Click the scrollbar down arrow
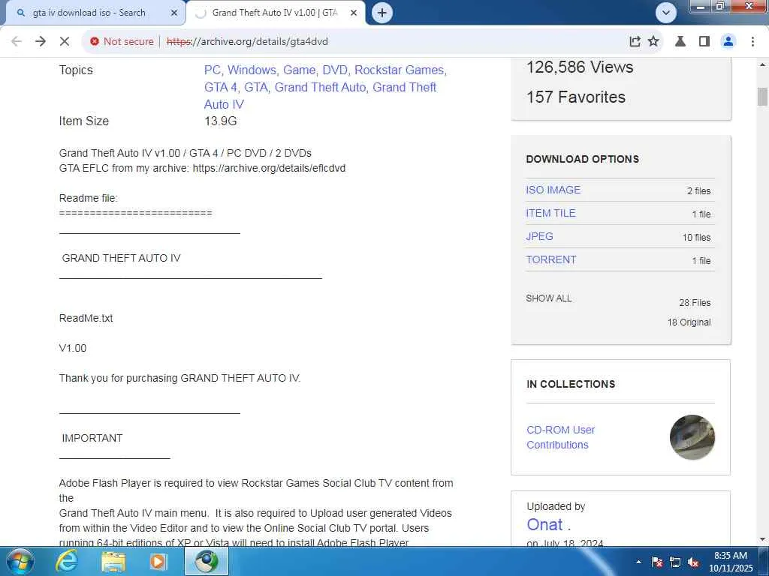 click(762, 539)
